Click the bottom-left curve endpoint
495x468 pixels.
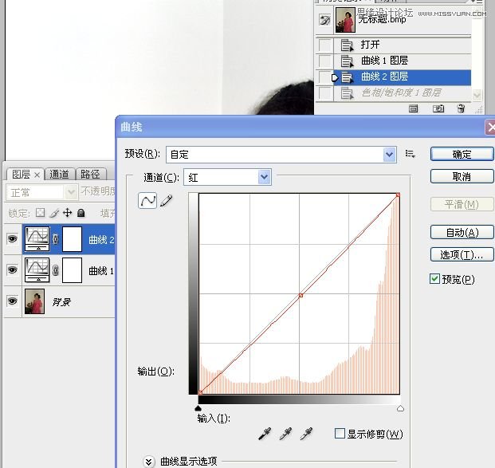click(200, 392)
